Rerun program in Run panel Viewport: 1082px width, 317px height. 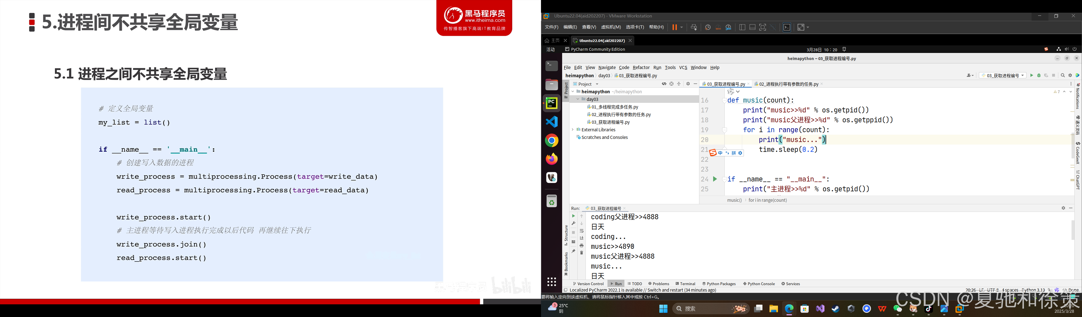click(573, 216)
